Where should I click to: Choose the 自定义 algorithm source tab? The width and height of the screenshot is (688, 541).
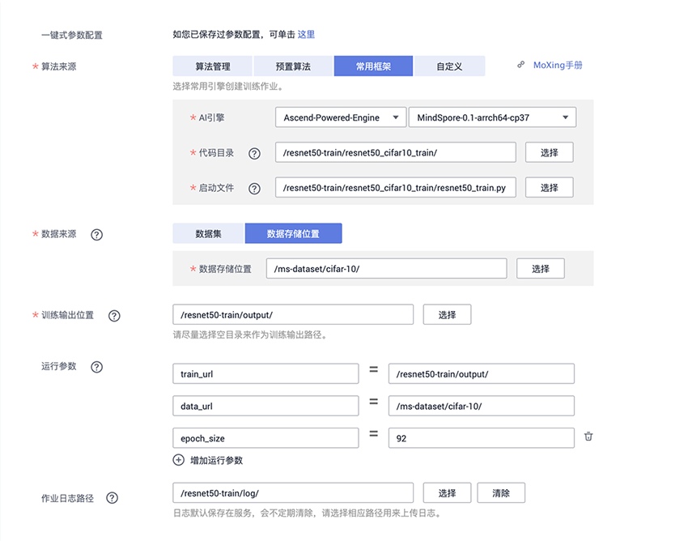pos(449,66)
